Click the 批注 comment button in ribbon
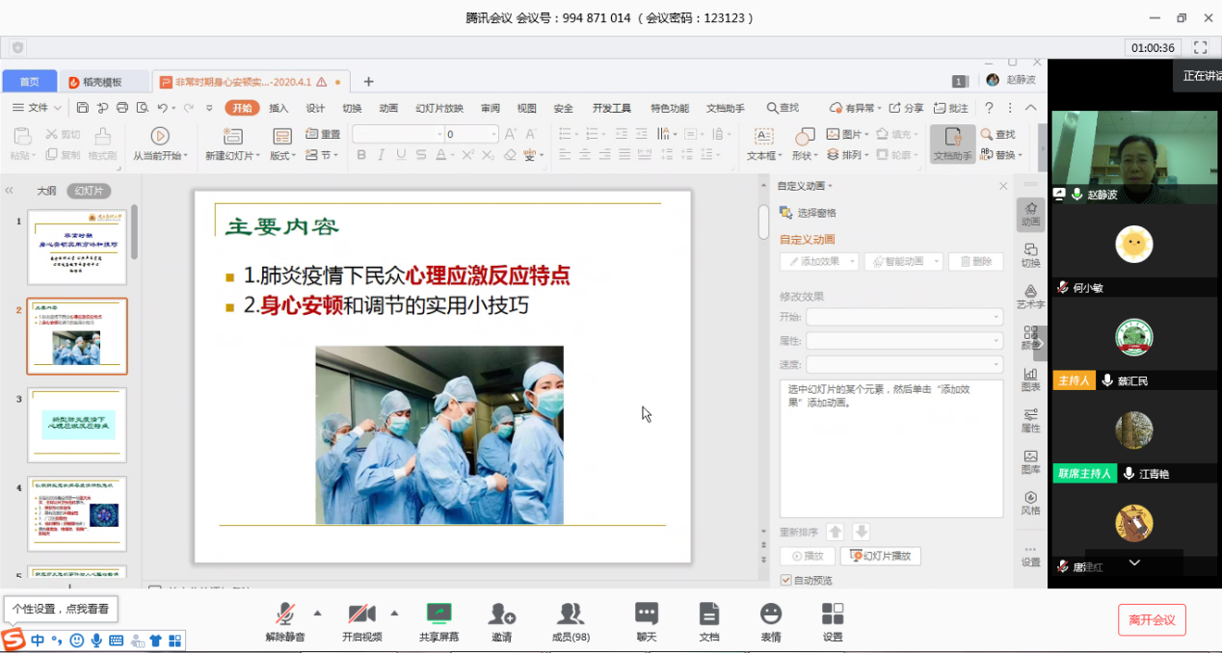 [950, 108]
